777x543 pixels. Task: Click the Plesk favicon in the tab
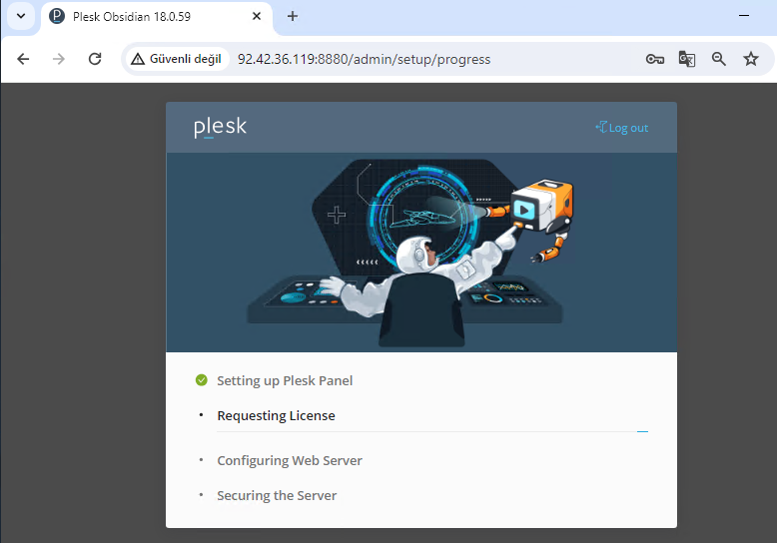(57, 16)
